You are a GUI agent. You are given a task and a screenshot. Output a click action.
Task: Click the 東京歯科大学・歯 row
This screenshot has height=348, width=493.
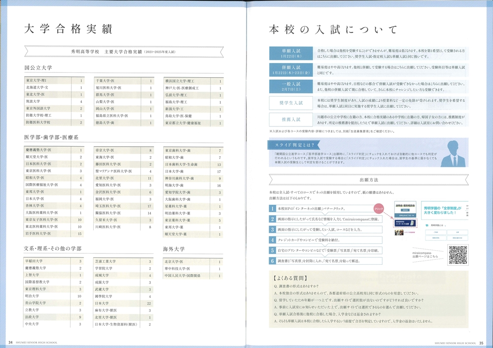tap(193, 151)
